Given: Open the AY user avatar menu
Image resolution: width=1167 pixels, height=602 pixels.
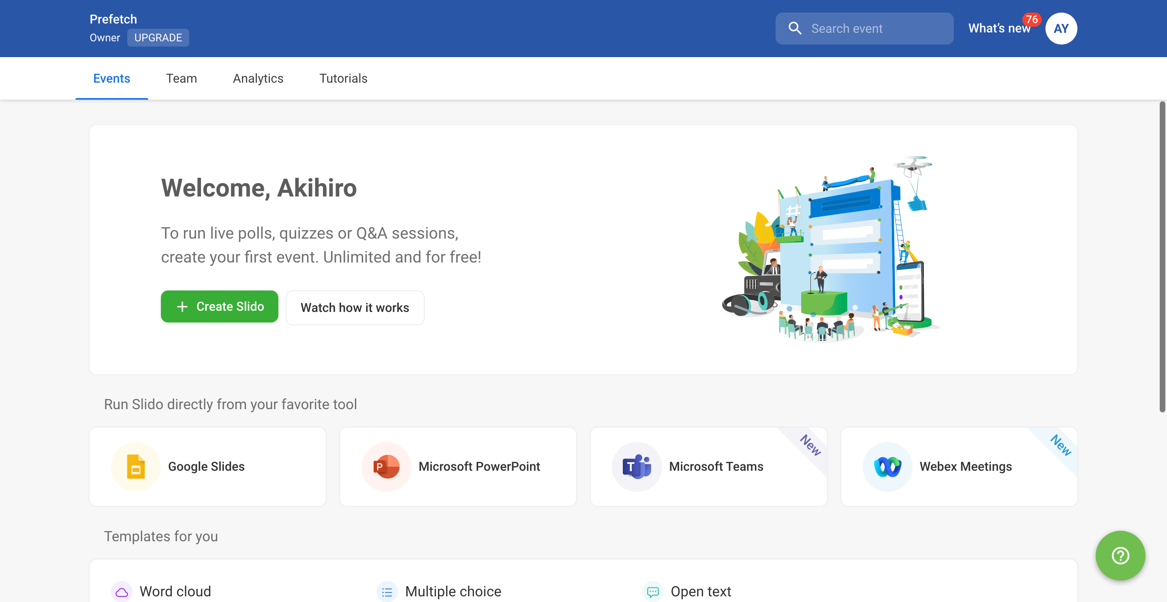Looking at the screenshot, I should click(1060, 28).
